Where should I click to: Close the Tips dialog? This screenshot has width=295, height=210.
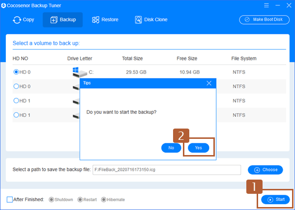click(x=209, y=83)
